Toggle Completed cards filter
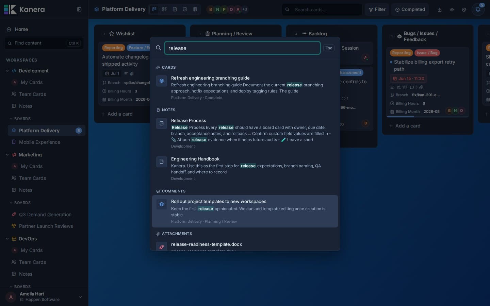Image resolution: width=490 pixels, height=306 pixels. (410, 10)
